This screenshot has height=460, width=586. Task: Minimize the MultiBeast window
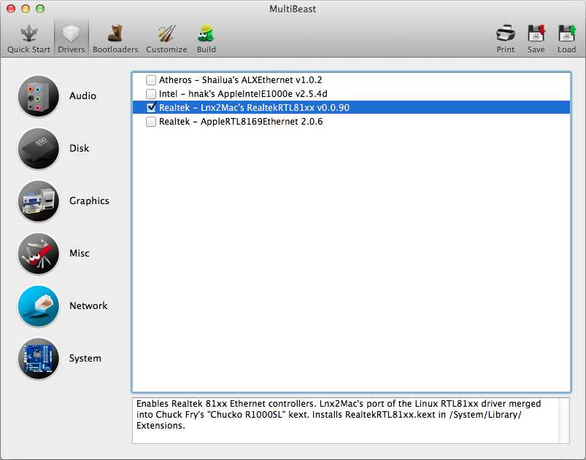[26, 9]
